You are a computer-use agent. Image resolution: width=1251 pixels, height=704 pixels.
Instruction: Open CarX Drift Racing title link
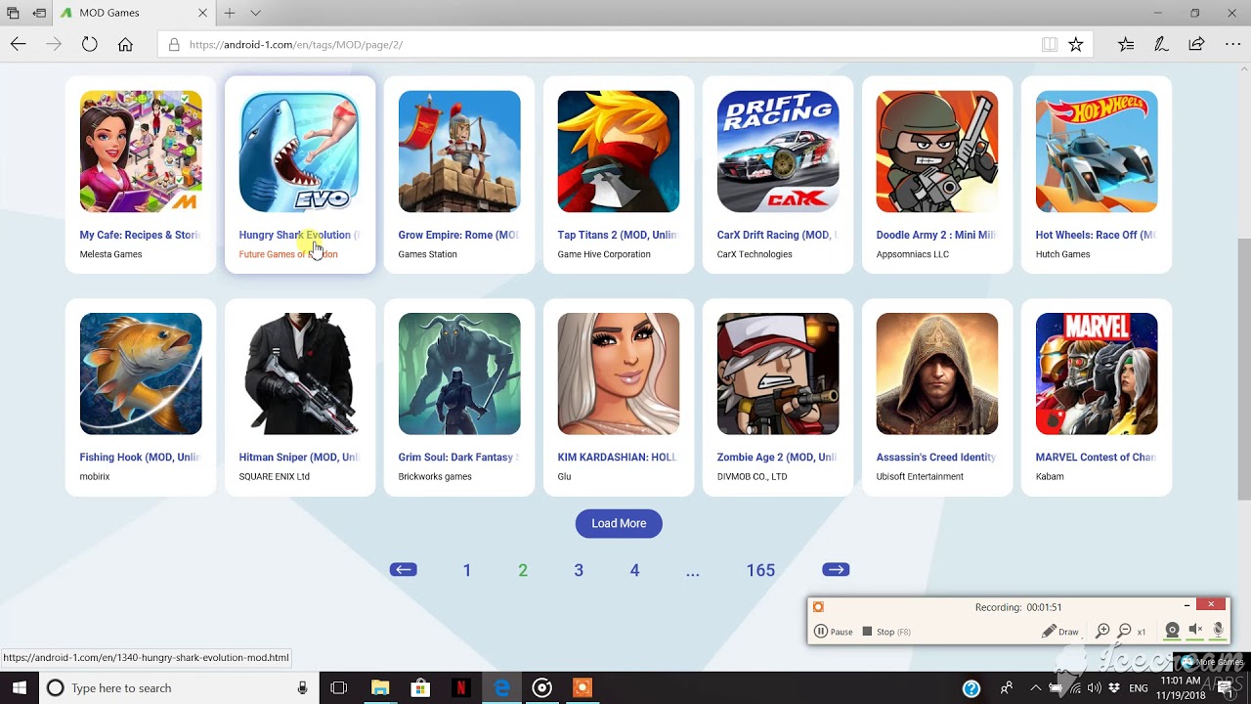coord(778,235)
